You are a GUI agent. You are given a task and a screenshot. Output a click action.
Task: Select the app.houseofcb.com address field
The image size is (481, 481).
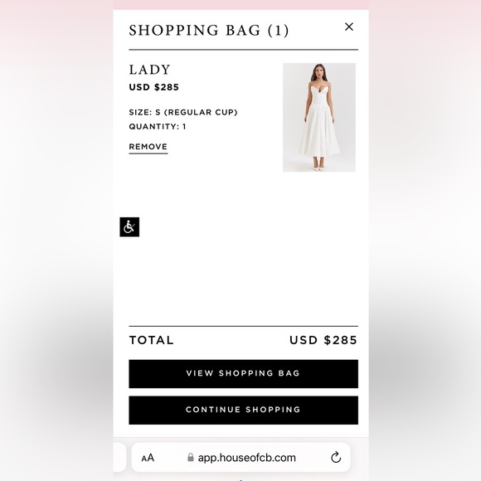(240, 458)
